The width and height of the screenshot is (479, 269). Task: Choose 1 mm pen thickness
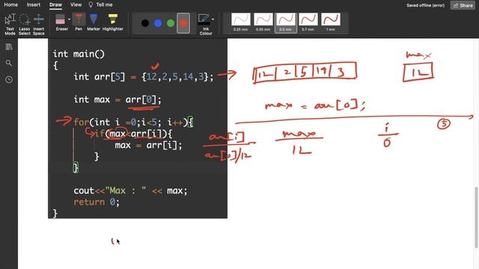331,22
